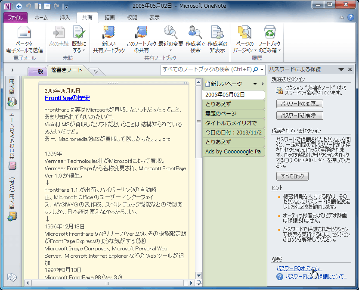
Task: Open ノートブックのごみ箱 dropdown arrow
Action: [x=279, y=50]
